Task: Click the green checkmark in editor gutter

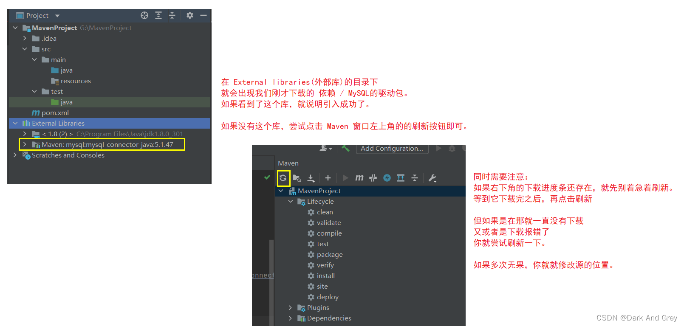Action: click(x=267, y=177)
